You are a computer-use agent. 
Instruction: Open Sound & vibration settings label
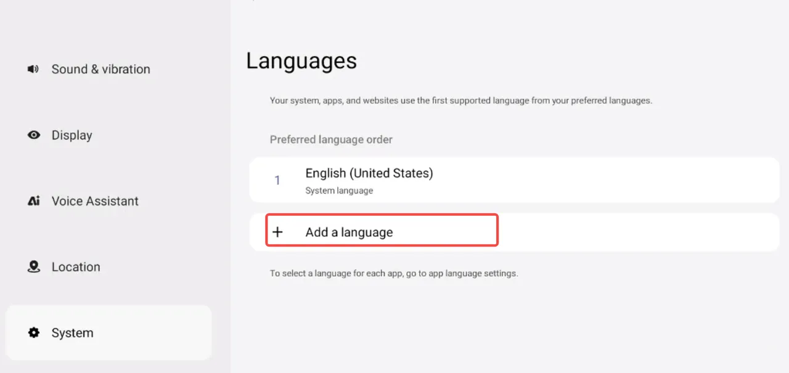click(x=100, y=69)
